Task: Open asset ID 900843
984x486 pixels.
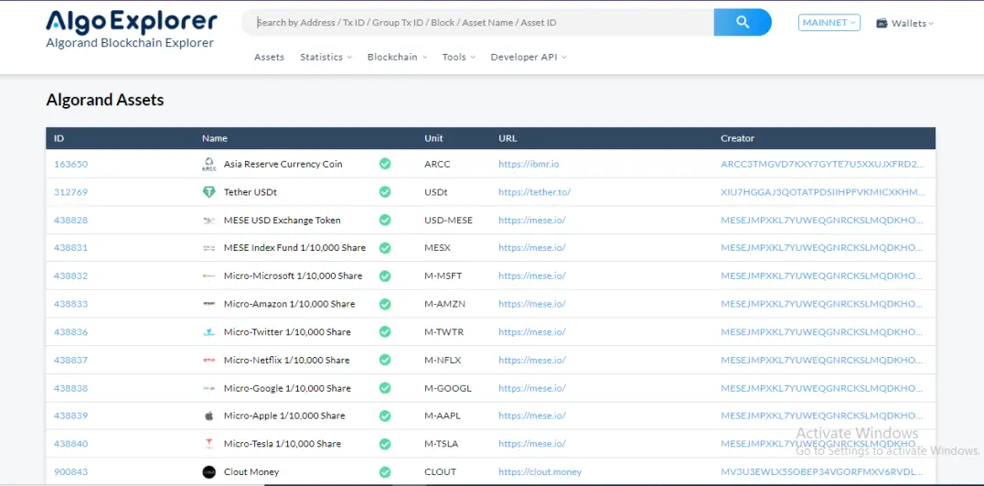Action: (x=71, y=472)
